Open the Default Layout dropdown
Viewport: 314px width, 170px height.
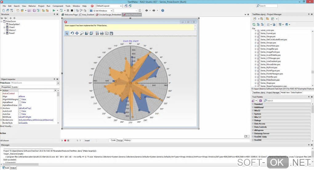point(109,6)
